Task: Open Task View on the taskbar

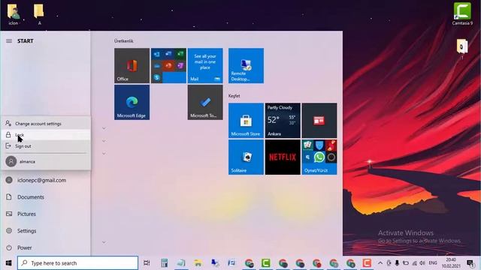Action: click(147, 263)
